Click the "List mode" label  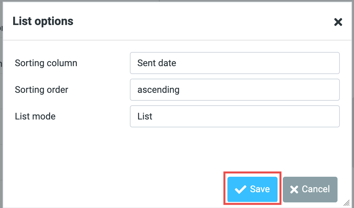pyautogui.click(x=35, y=116)
